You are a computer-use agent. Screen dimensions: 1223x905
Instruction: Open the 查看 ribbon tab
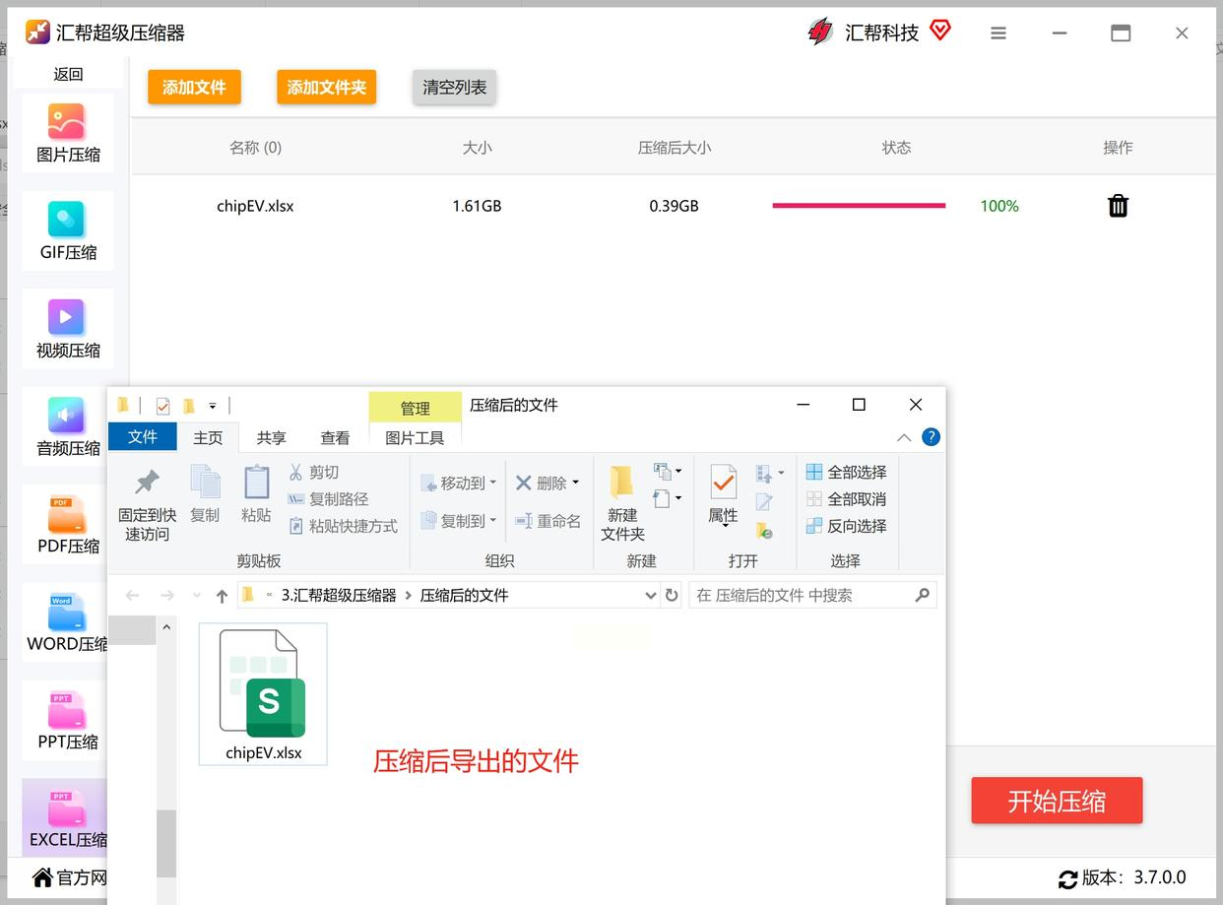335,437
